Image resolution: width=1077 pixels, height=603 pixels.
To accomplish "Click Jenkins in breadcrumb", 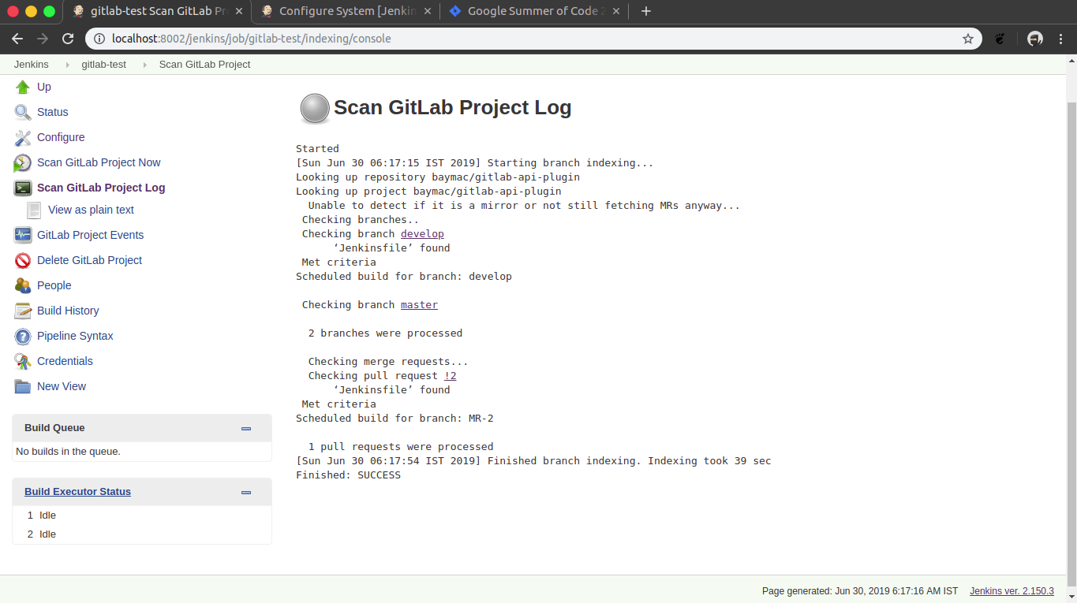I will click(x=32, y=65).
